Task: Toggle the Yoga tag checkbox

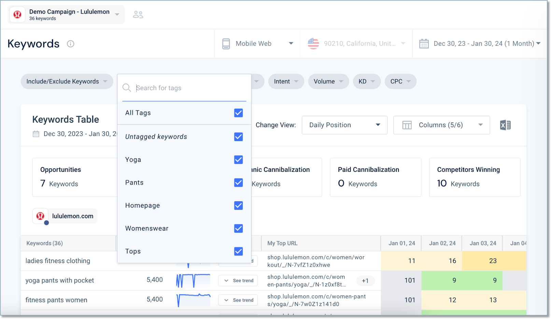Action: 239,160
